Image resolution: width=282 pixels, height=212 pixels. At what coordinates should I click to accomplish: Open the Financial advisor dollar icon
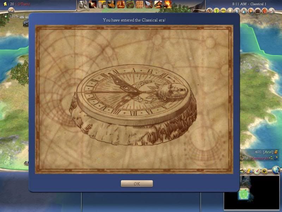(x=216, y=11)
